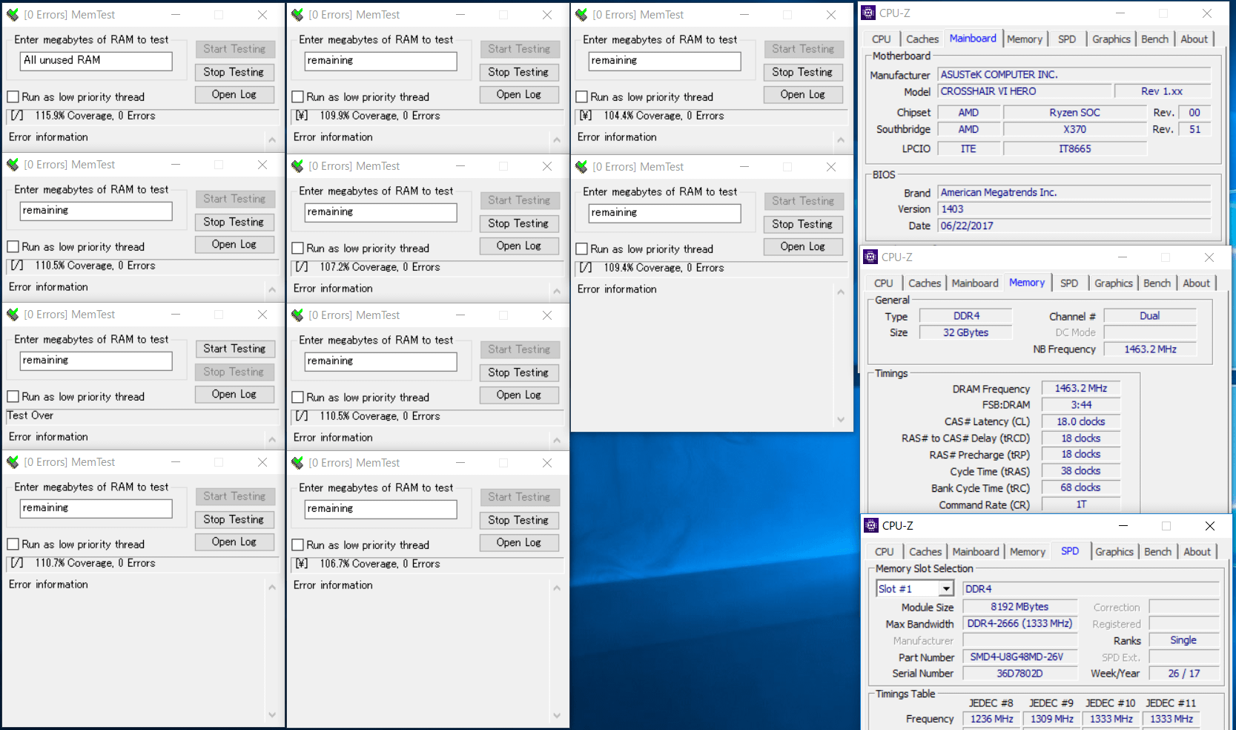Viewport: 1236px width, 730px height.
Task: Switch to Caches tab in ASUSTeK motherboard CPU-Z window
Action: tap(922, 39)
